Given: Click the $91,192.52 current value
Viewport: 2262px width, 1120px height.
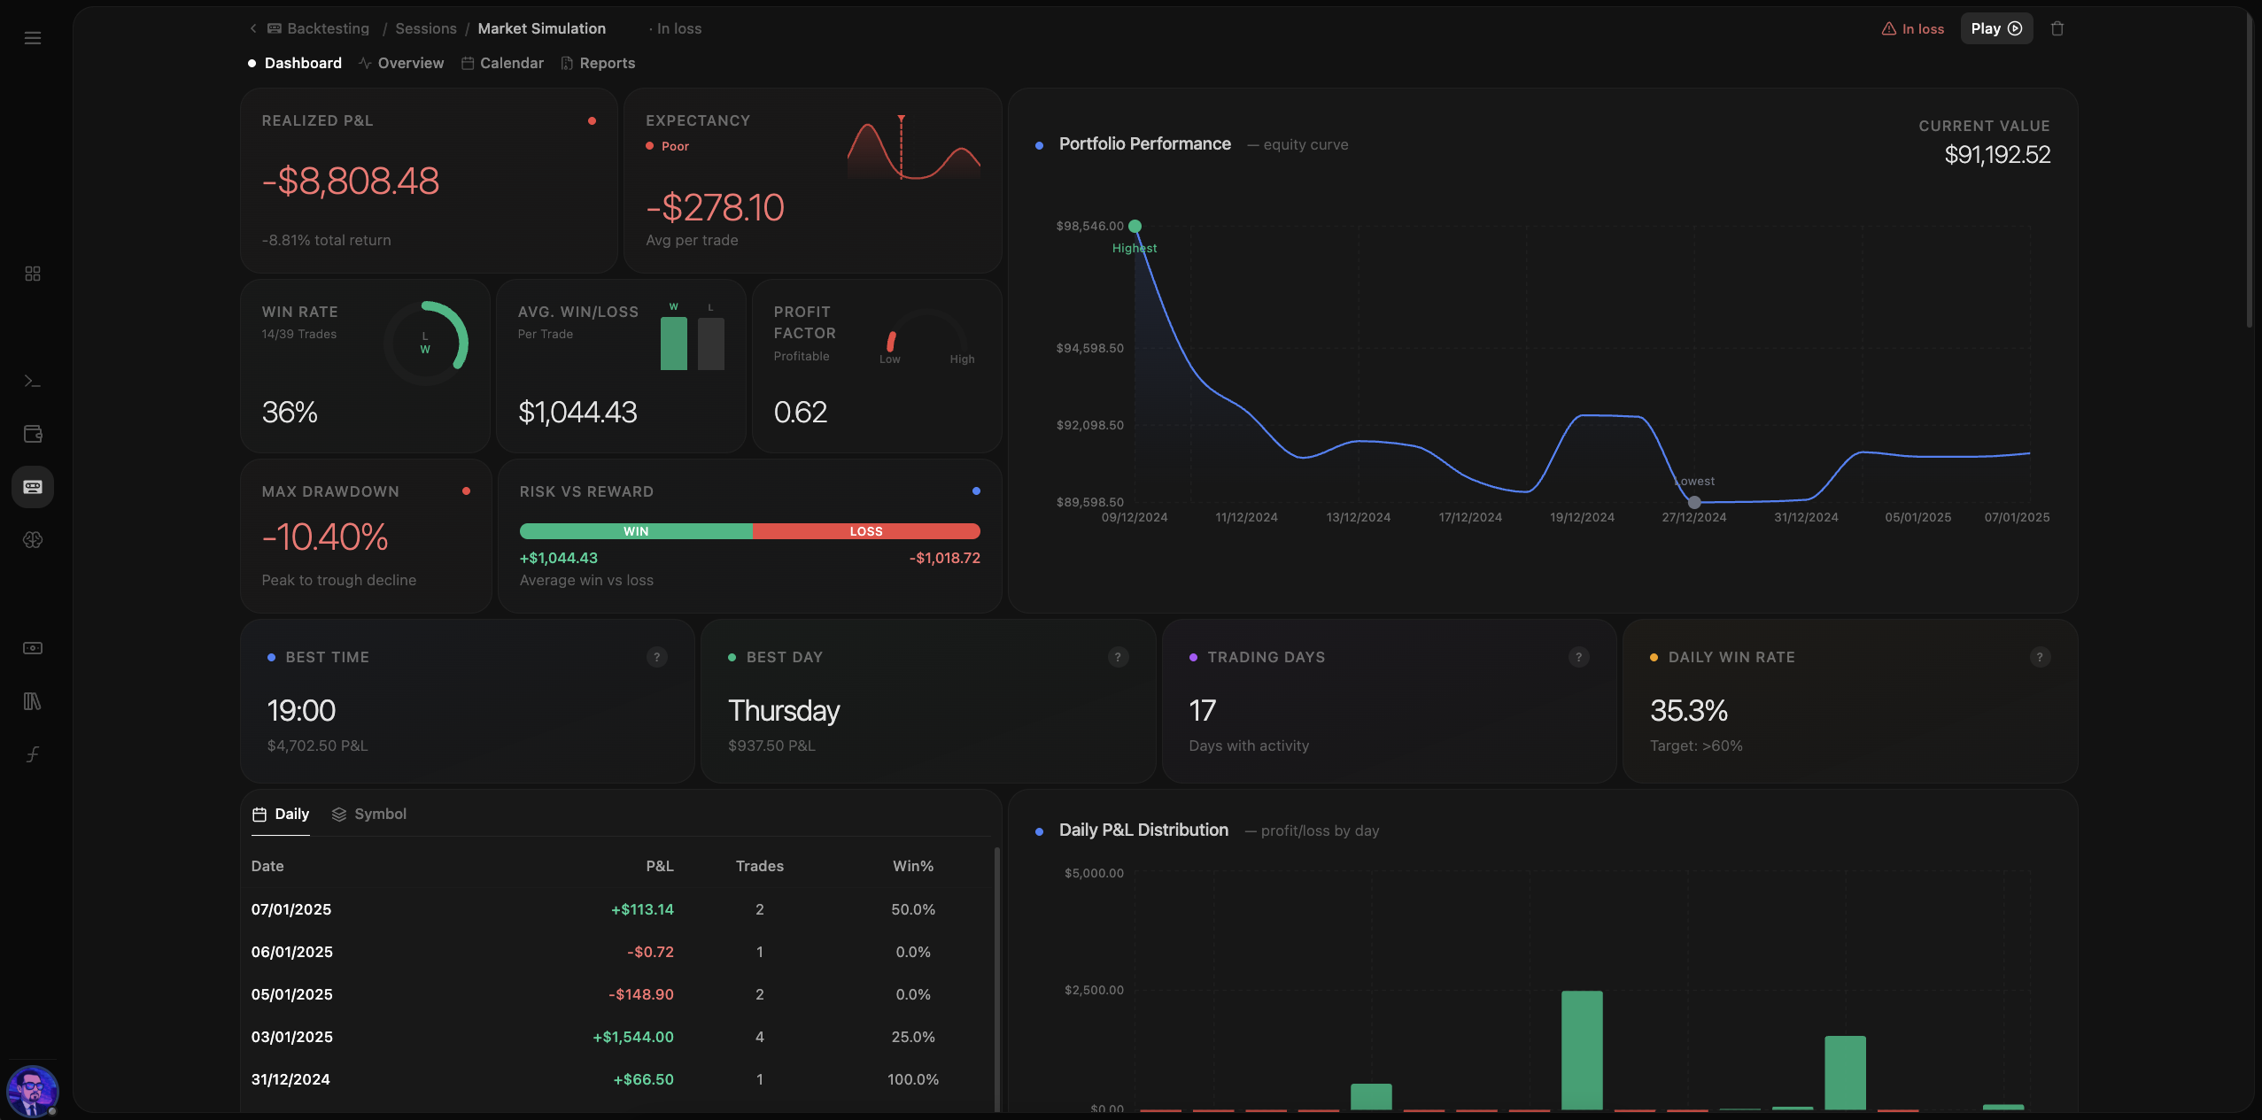Looking at the screenshot, I should (x=1997, y=155).
